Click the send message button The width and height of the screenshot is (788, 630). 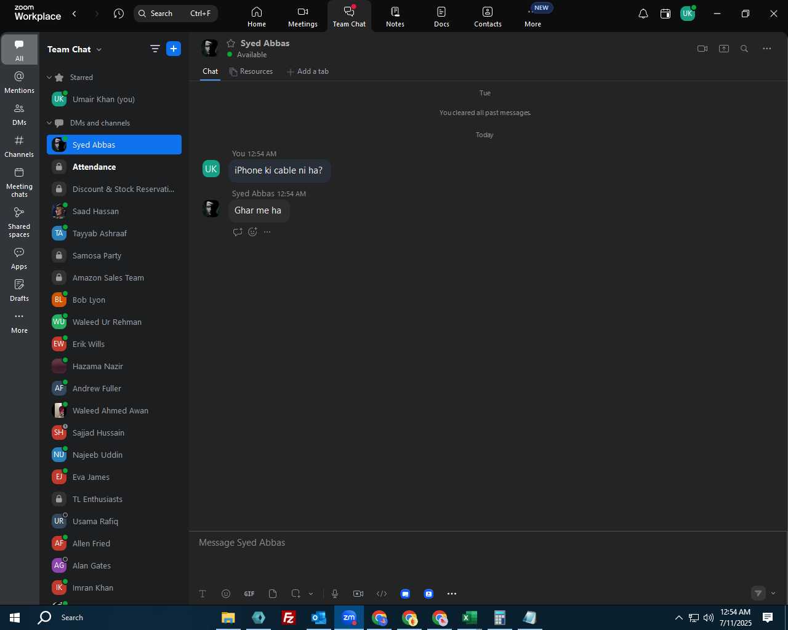coord(758,593)
